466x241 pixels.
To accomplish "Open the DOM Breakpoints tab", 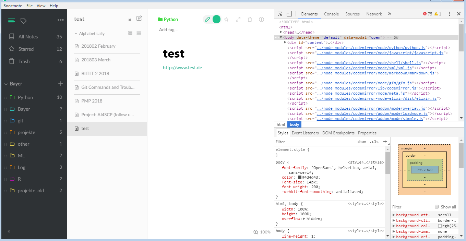I will pos(338,133).
